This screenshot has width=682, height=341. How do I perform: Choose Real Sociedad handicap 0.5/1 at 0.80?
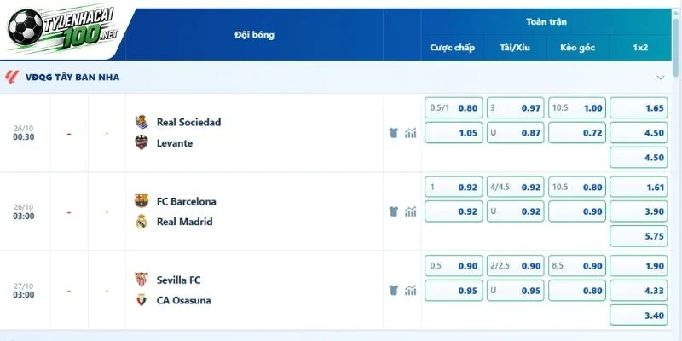[x=454, y=108]
